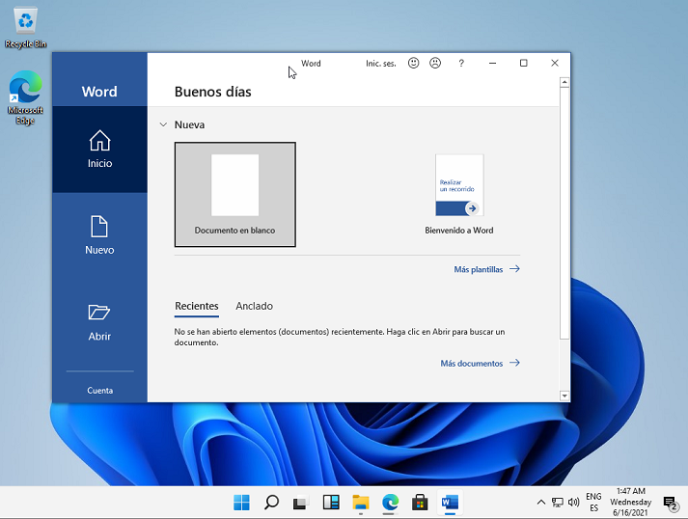688x519 pixels.
Task: Open Task View on the taskbar
Action: (x=301, y=503)
